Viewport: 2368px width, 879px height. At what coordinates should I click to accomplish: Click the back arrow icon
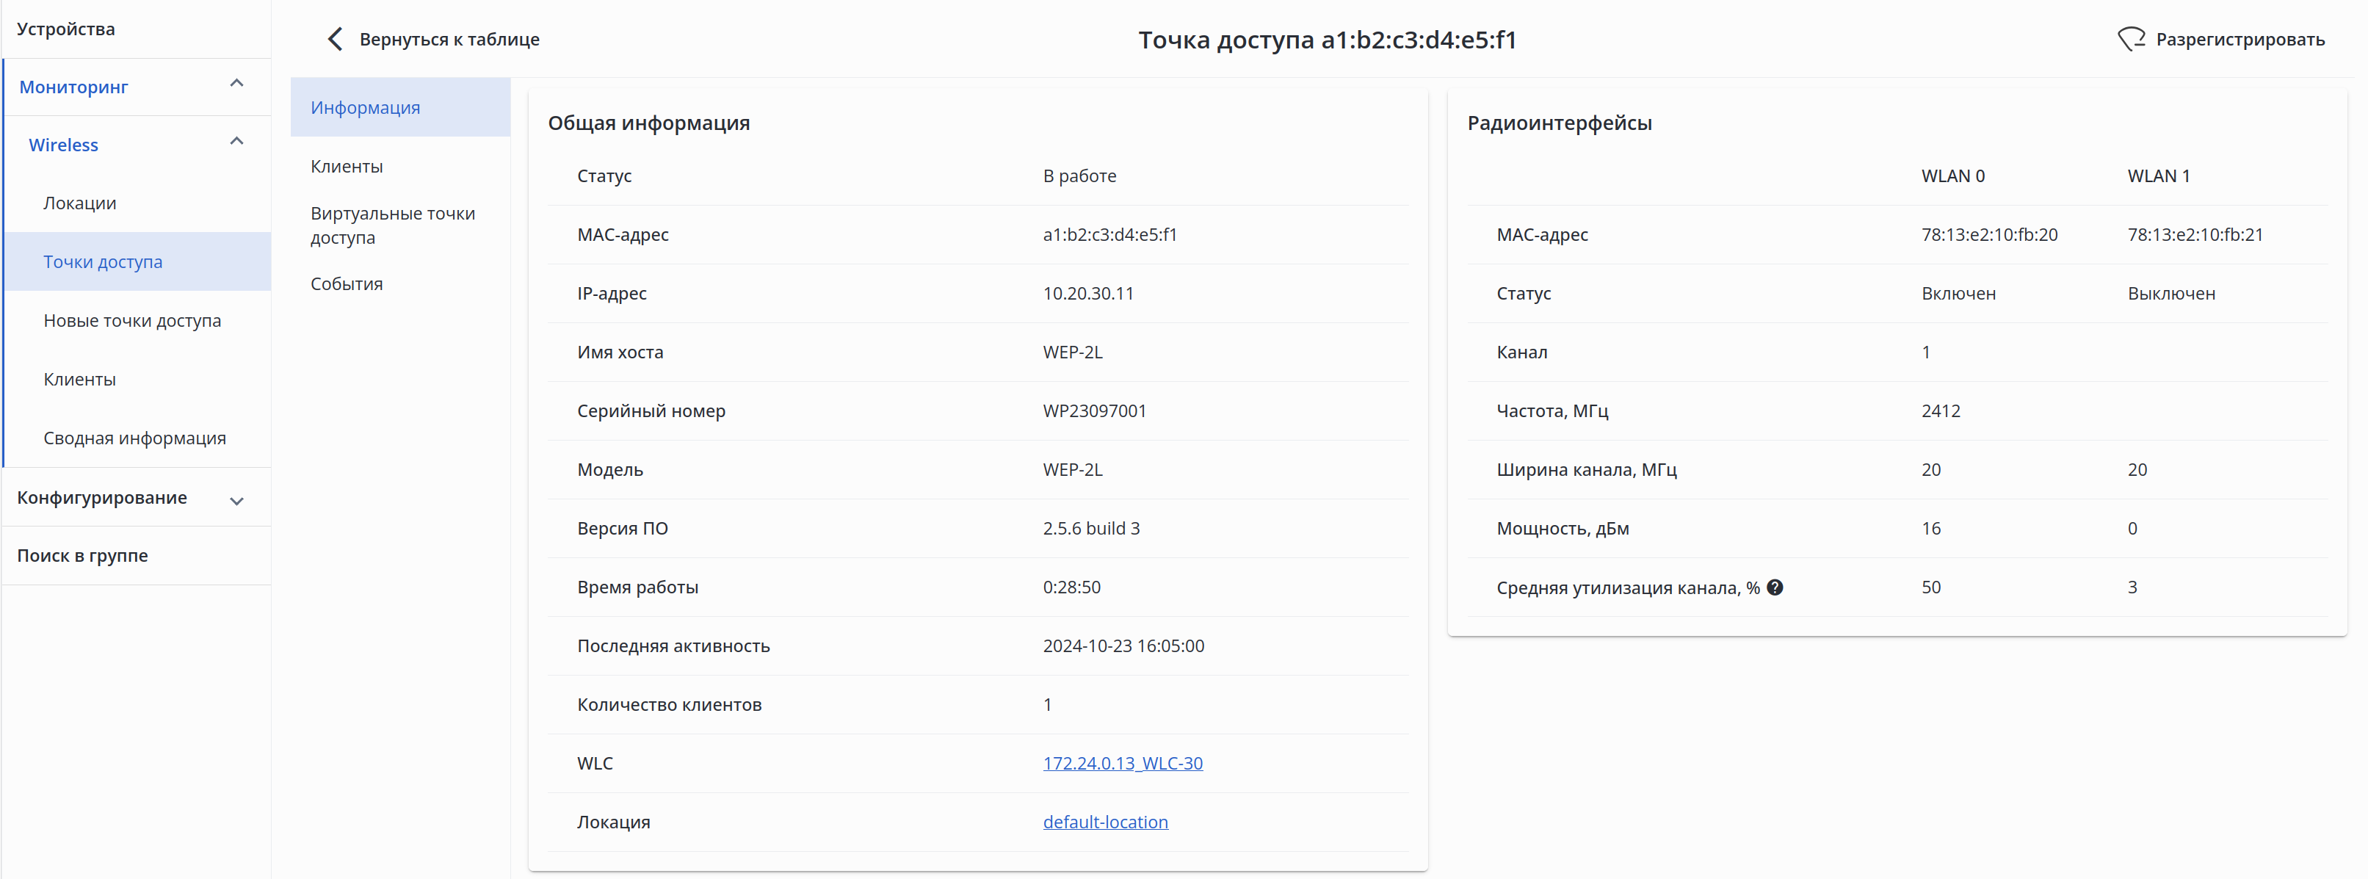click(335, 40)
